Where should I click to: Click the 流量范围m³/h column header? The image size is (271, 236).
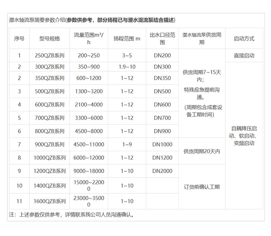pos(89,39)
